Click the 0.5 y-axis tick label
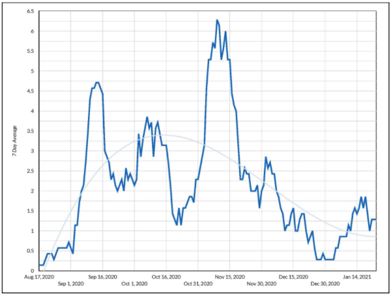Viewport: 391px width, 296px height. pos(31,251)
